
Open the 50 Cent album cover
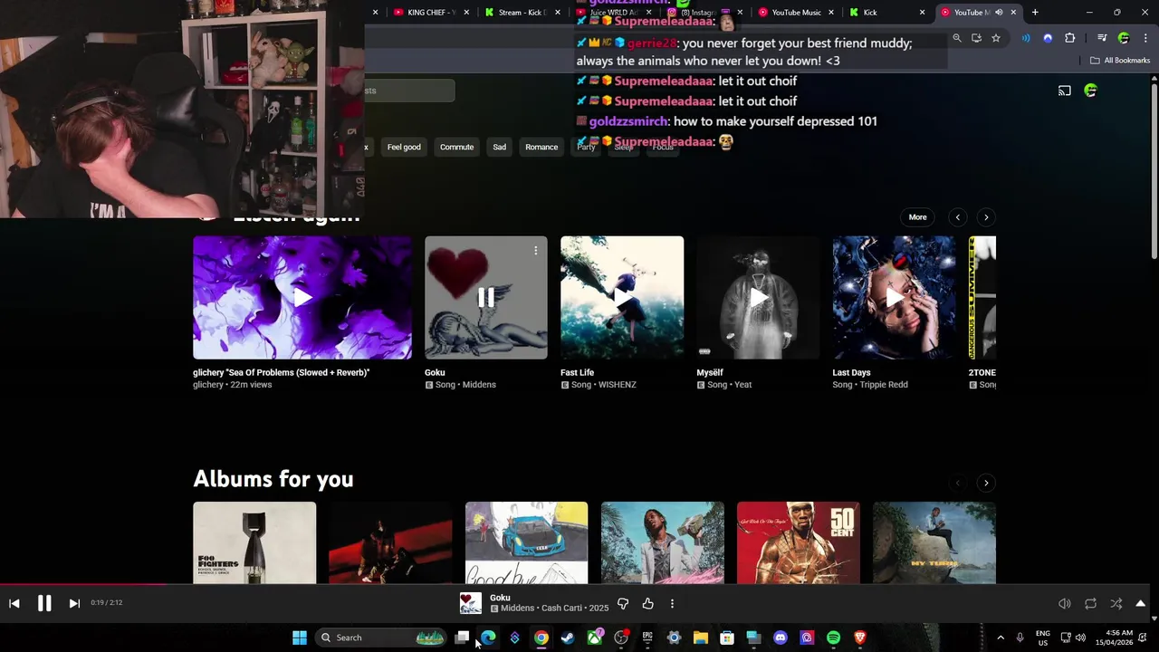[798, 542]
